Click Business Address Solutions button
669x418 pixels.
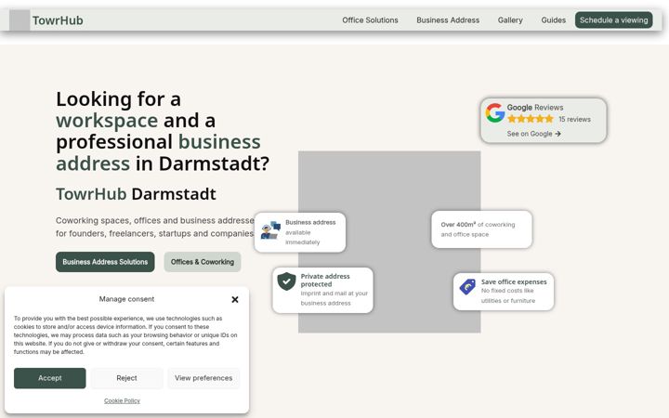pos(105,262)
